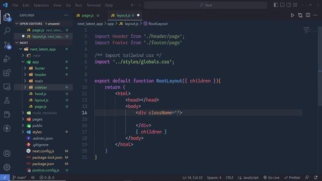Expand the pages folder
The width and height of the screenshot is (322, 181).
[23, 119]
